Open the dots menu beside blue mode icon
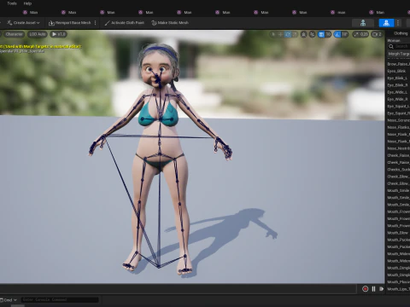This screenshot has height=307, width=410. point(398,23)
